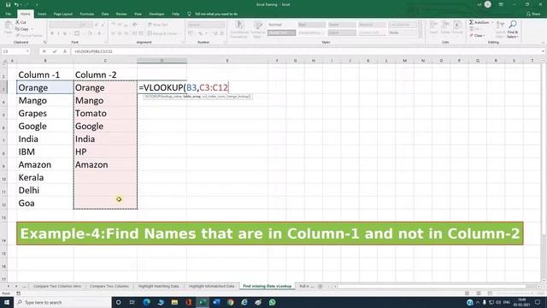Click the macro record status bar icon
The image size is (547, 308).
[19, 293]
